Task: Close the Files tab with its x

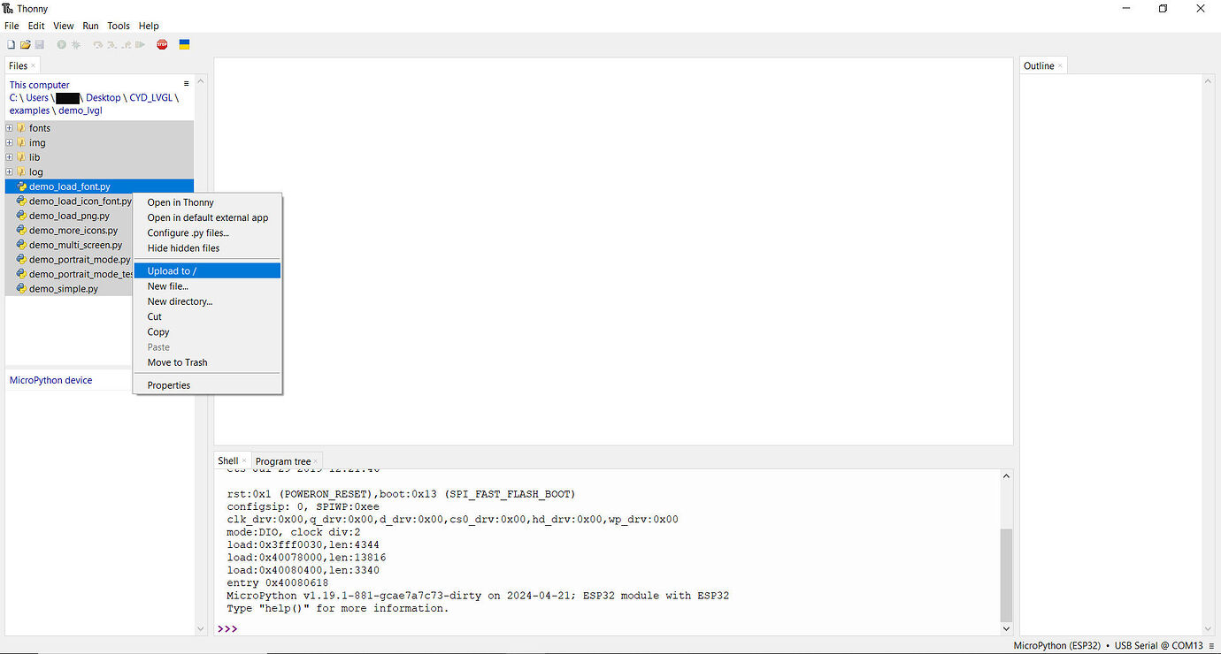Action: point(34,65)
